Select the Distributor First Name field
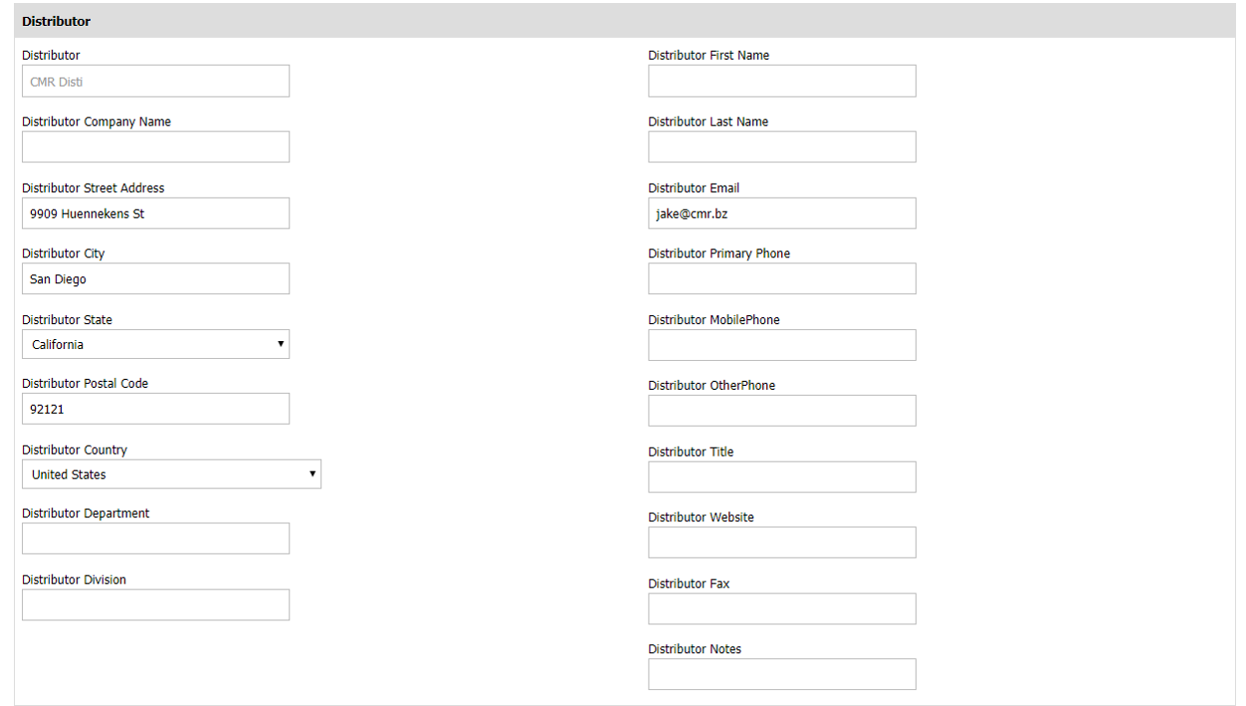The height and width of the screenshot is (706, 1246). [781, 82]
